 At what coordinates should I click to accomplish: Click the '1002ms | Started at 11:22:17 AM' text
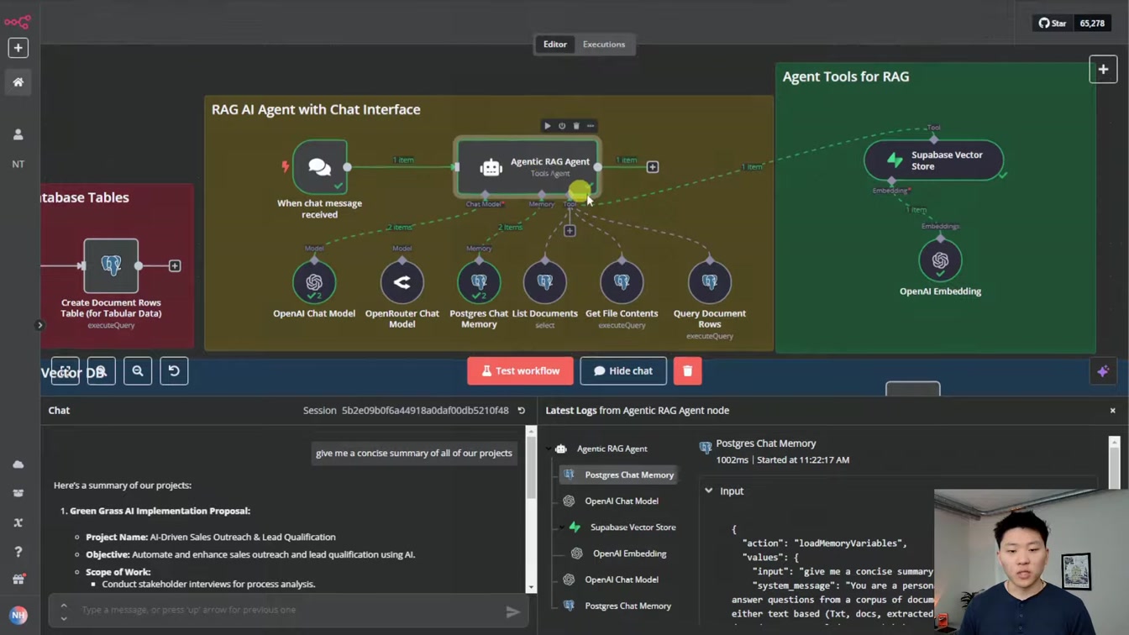[782, 460]
